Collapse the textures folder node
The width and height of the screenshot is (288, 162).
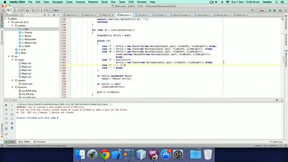[12, 87]
